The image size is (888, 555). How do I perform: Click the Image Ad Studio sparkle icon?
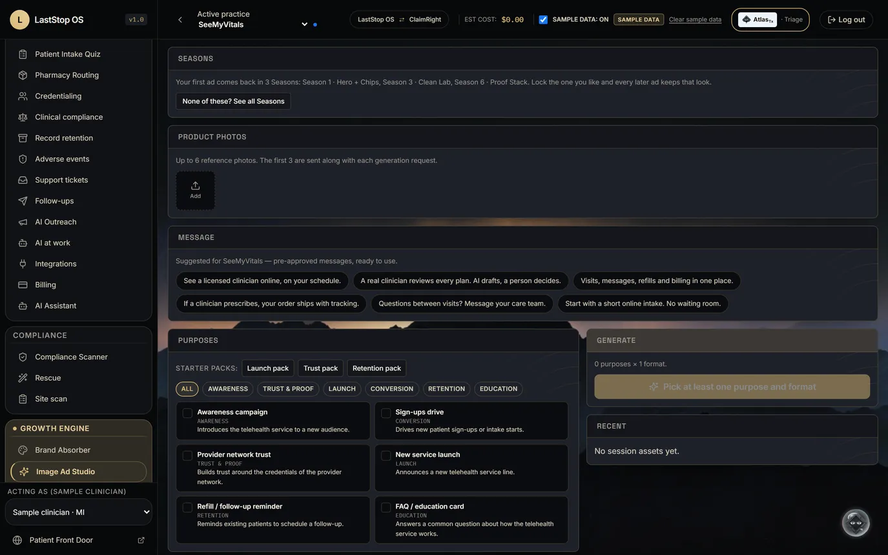tap(24, 472)
